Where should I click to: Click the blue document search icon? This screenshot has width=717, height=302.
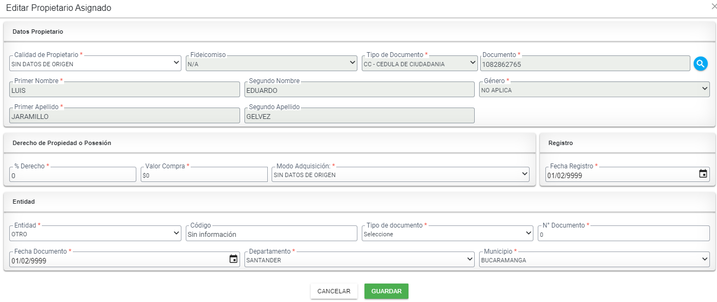[701, 64]
